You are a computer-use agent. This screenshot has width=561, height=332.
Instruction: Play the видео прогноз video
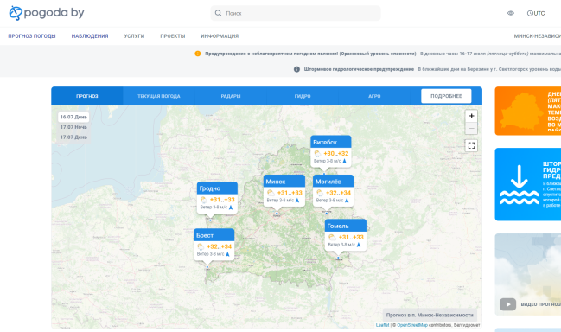(507, 304)
